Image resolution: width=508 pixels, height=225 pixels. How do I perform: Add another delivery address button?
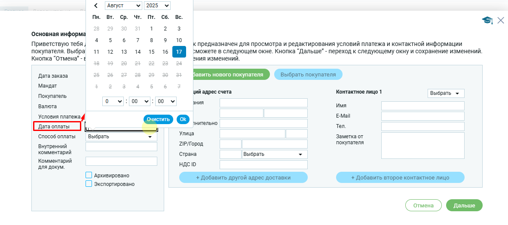click(x=243, y=177)
